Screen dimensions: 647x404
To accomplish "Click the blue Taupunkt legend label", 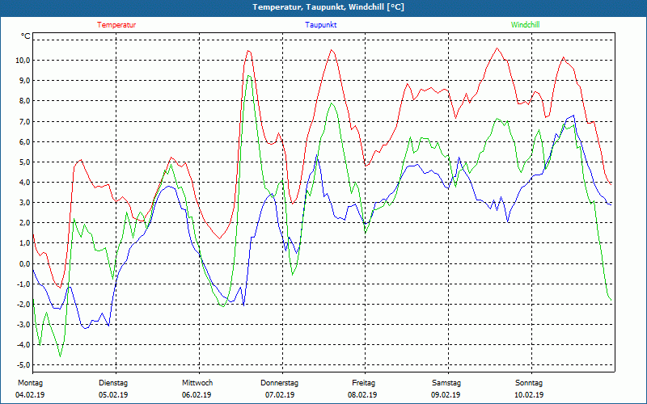I will click(x=320, y=25).
